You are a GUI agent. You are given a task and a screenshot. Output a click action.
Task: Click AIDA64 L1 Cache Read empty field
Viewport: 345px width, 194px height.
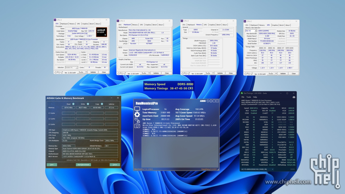coord(68,113)
